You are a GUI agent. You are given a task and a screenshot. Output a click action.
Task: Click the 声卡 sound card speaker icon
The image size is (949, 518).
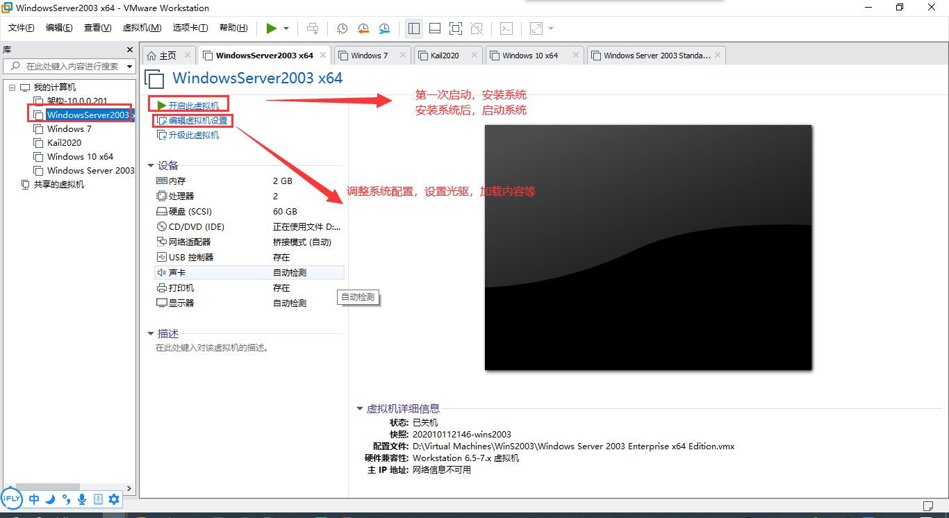pos(162,272)
